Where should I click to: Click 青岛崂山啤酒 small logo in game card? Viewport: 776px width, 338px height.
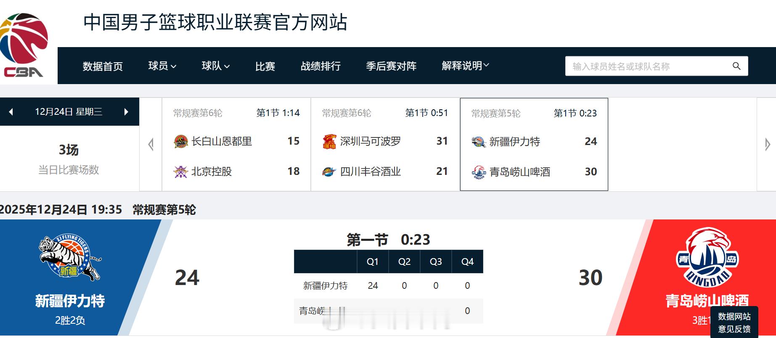click(479, 172)
